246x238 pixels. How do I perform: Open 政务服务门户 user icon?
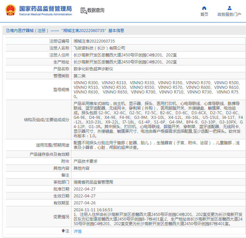tap(230, 8)
